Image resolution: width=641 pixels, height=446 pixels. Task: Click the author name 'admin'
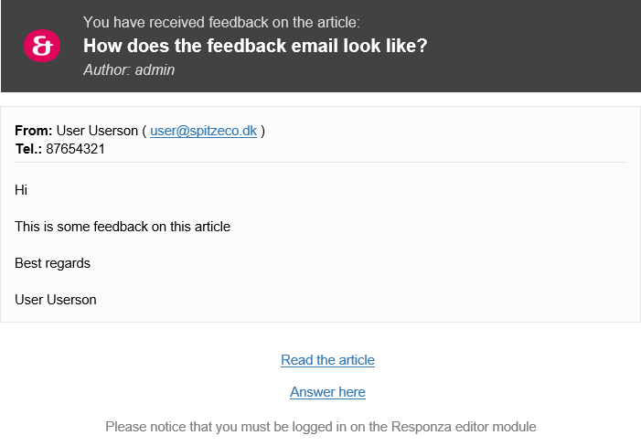pyautogui.click(x=155, y=69)
